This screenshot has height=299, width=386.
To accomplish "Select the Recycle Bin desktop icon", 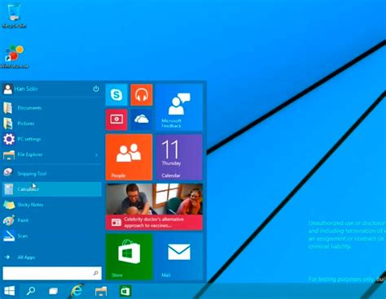I will click(14, 15).
